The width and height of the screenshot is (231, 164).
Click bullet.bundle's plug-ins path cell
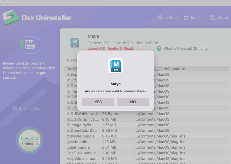click(x=161, y=147)
